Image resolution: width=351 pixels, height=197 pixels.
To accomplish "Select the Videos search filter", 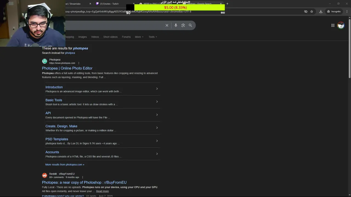I will pyautogui.click(x=95, y=37).
